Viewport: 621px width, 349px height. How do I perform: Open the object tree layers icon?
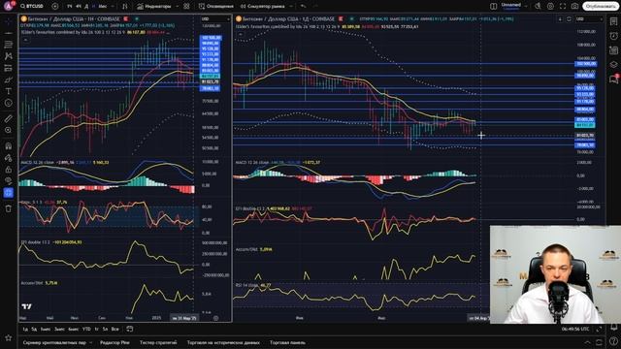(x=613, y=65)
